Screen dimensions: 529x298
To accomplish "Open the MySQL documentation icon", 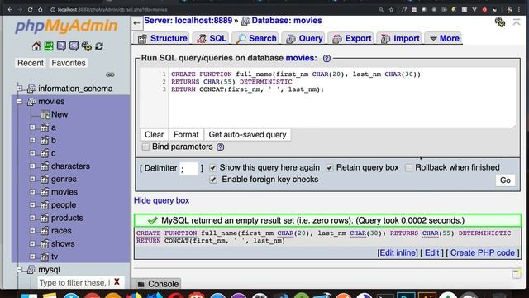I will pos(74,46).
